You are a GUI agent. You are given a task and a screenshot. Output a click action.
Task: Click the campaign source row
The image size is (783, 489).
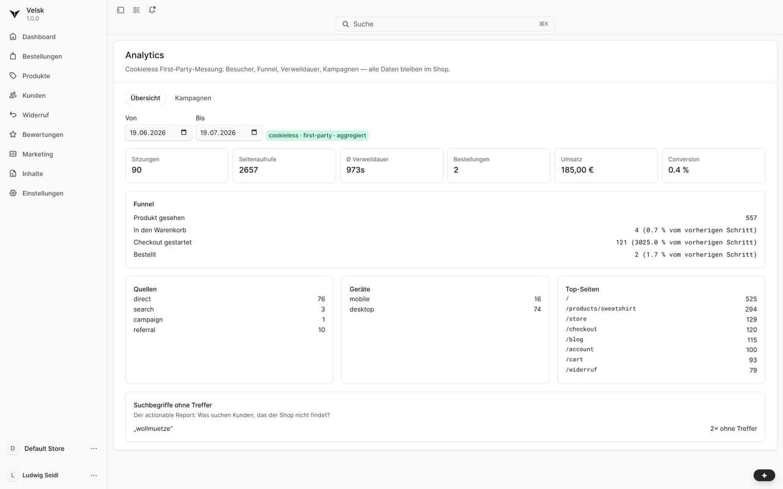229,320
